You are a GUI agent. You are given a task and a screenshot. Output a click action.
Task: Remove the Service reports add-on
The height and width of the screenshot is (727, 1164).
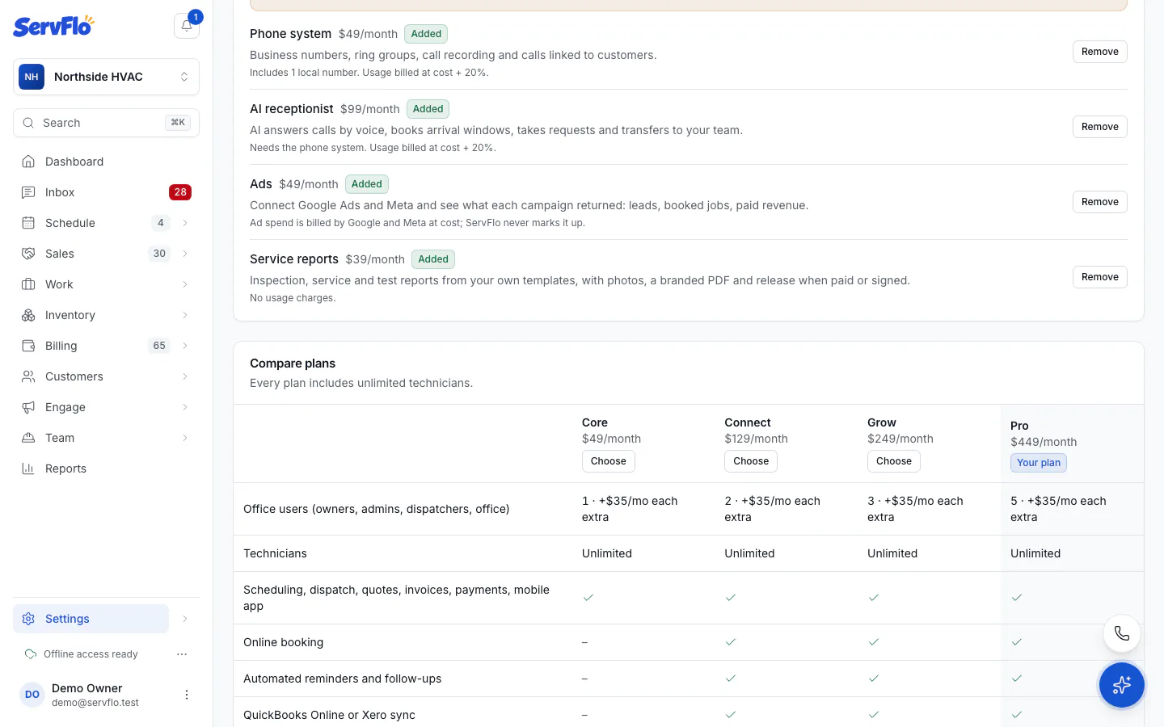click(x=1099, y=277)
